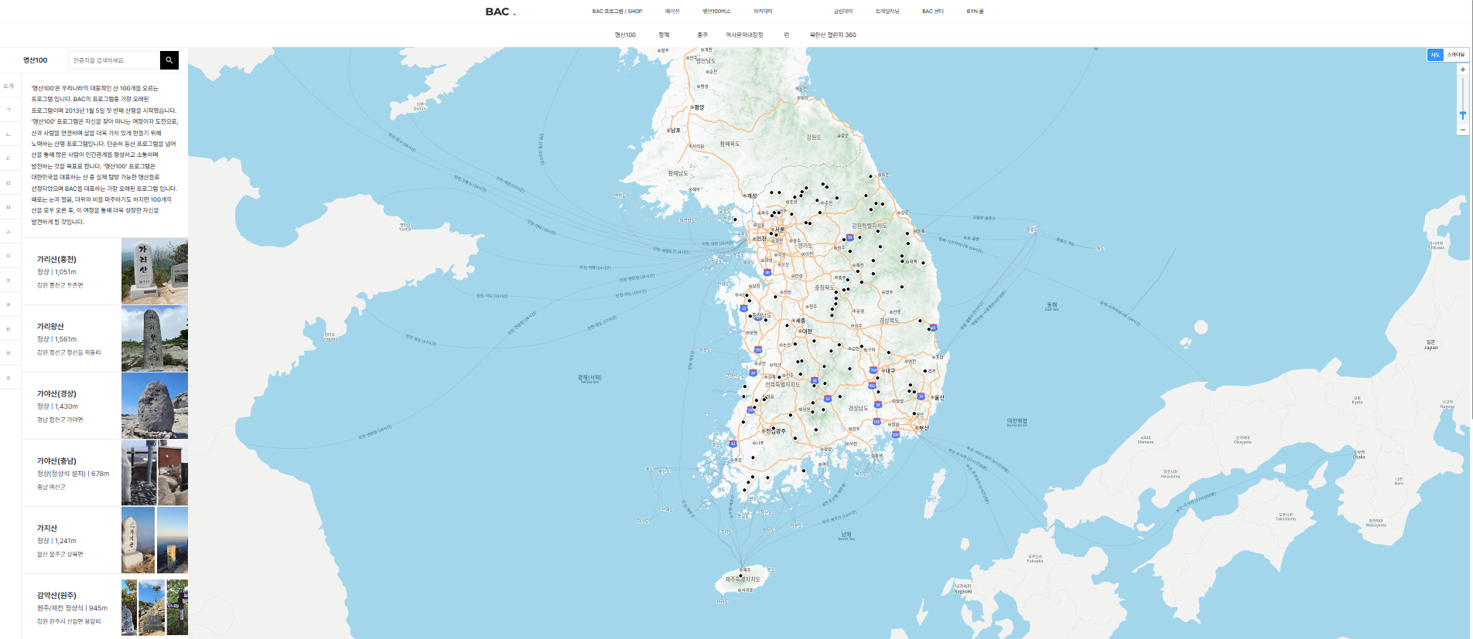Filter list by ㅅ consonant
This screenshot has width=1473, height=639.
pos(9,232)
